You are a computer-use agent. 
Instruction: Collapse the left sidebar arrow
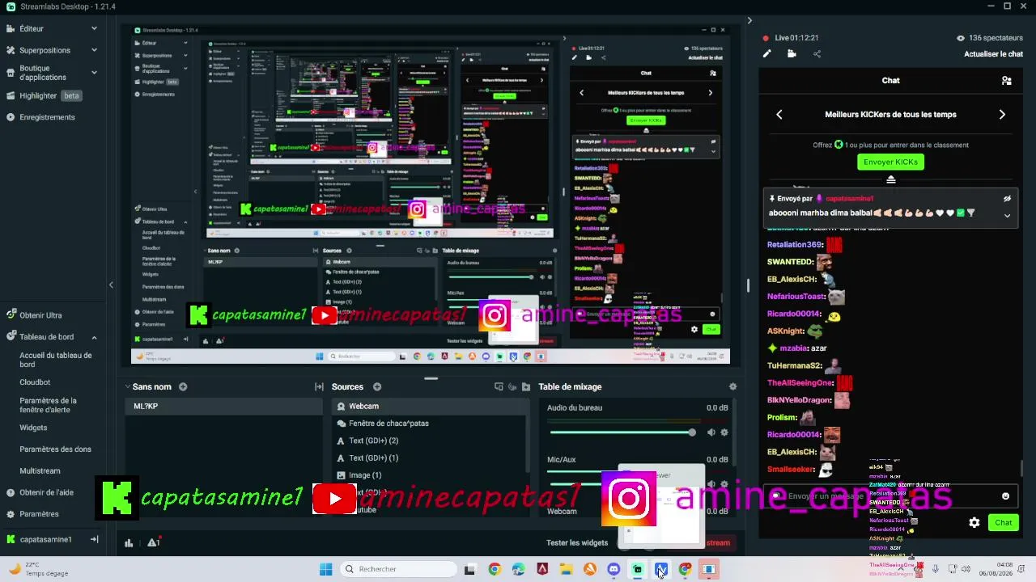point(111,285)
